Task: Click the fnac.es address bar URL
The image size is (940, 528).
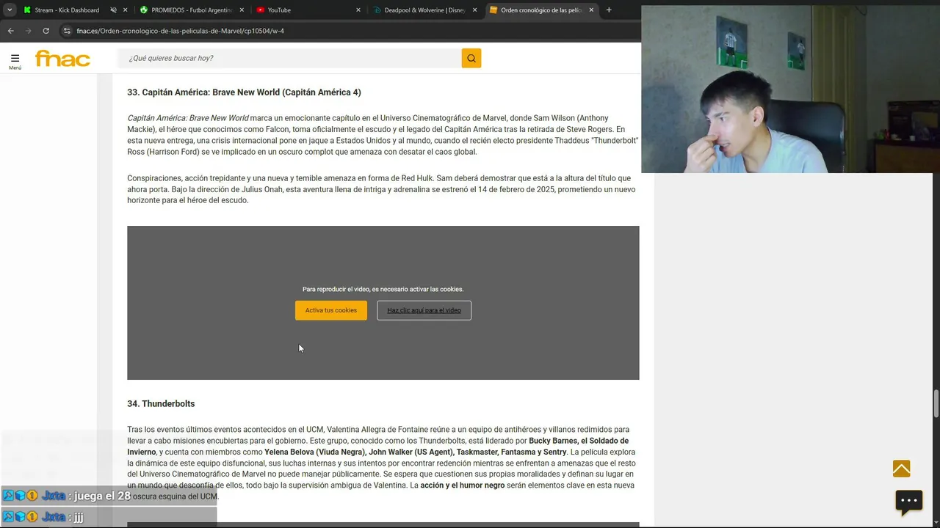Action: pos(180,31)
